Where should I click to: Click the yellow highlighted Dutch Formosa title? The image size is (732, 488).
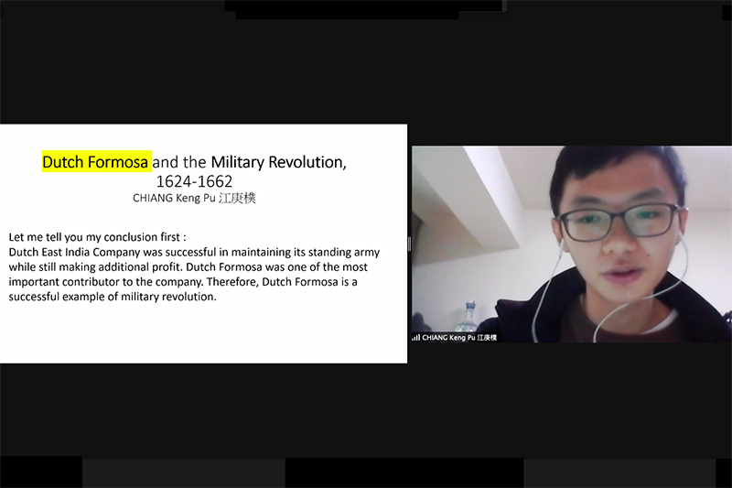click(96, 161)
